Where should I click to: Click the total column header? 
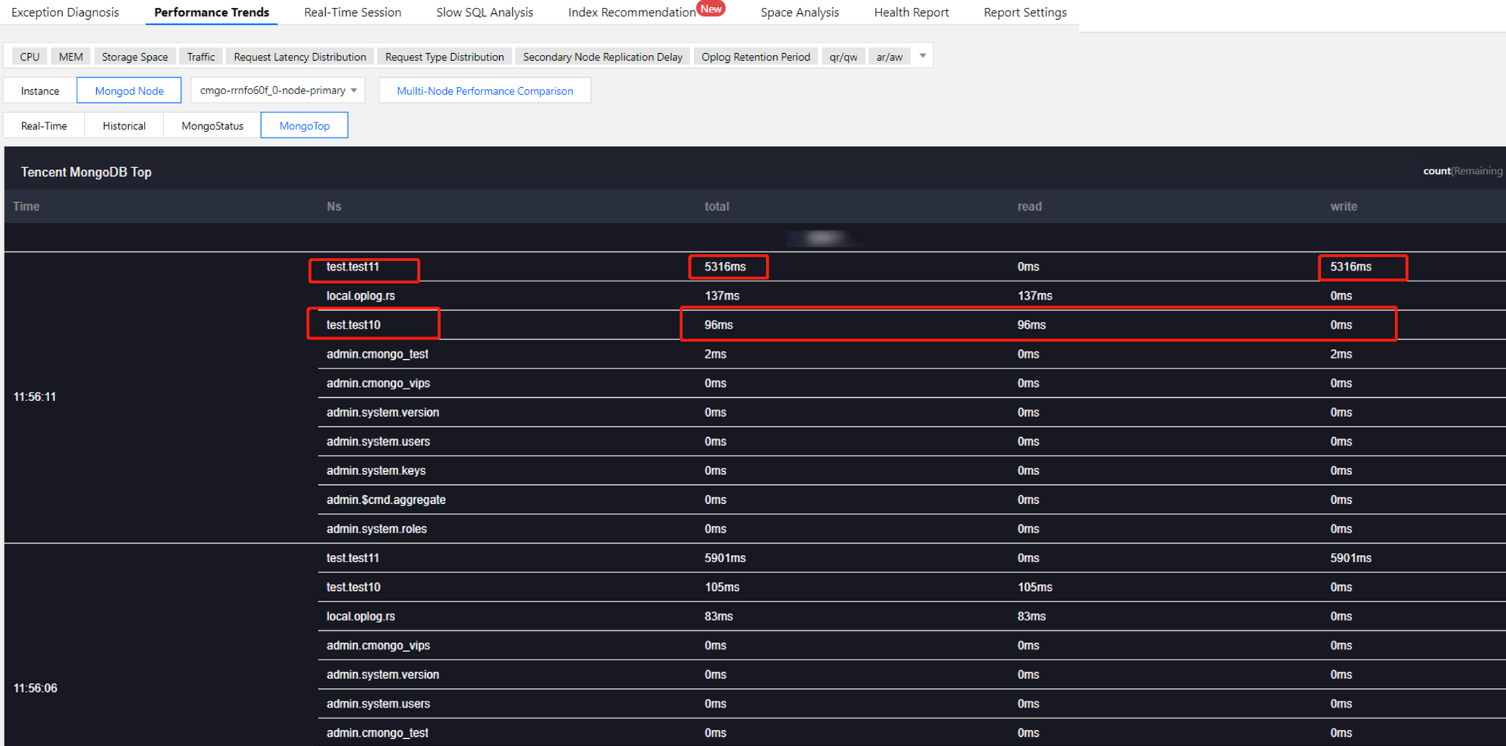click(716, 206)
